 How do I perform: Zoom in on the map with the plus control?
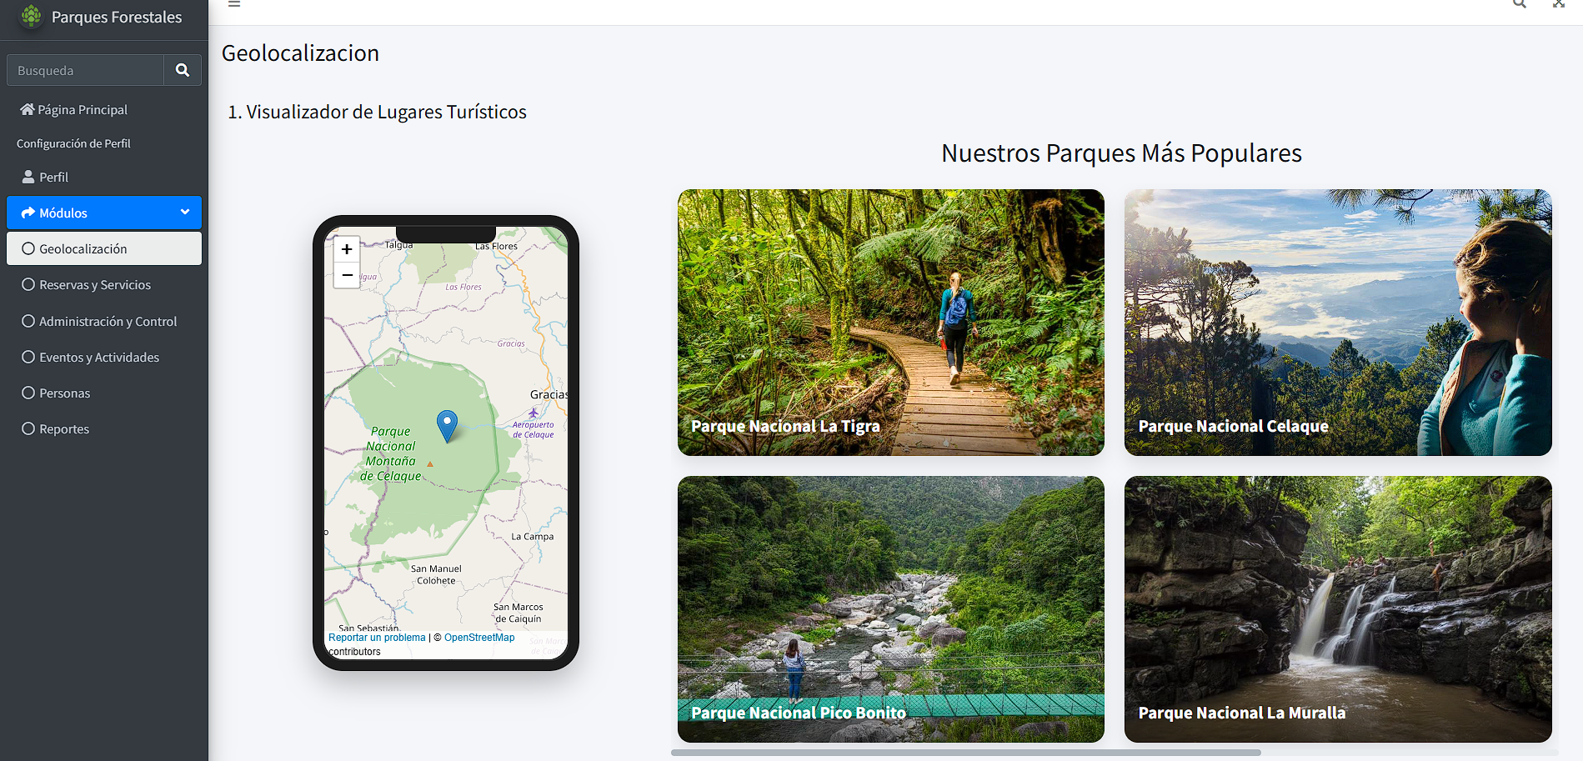pos(346,249)
